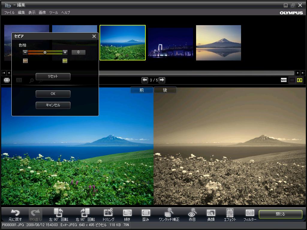
Task: Open the トリミング crop tool
Action: point(108,214)
